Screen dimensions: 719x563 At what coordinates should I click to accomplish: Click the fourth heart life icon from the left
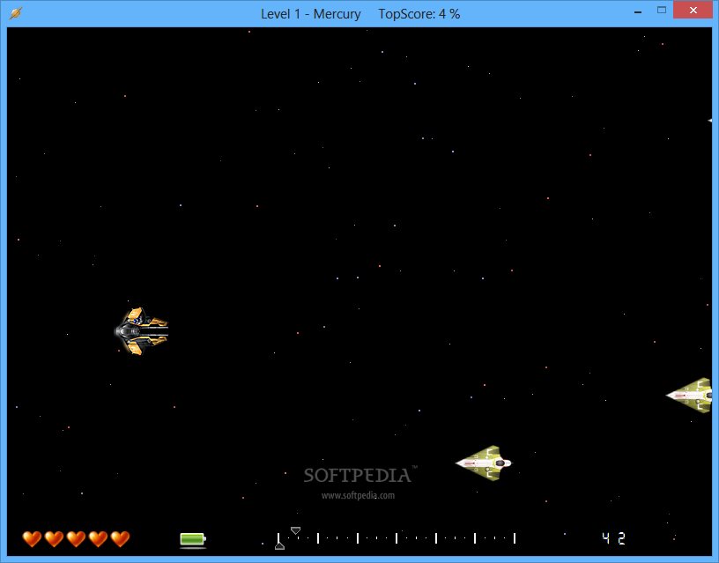click(x=98, y=538)
